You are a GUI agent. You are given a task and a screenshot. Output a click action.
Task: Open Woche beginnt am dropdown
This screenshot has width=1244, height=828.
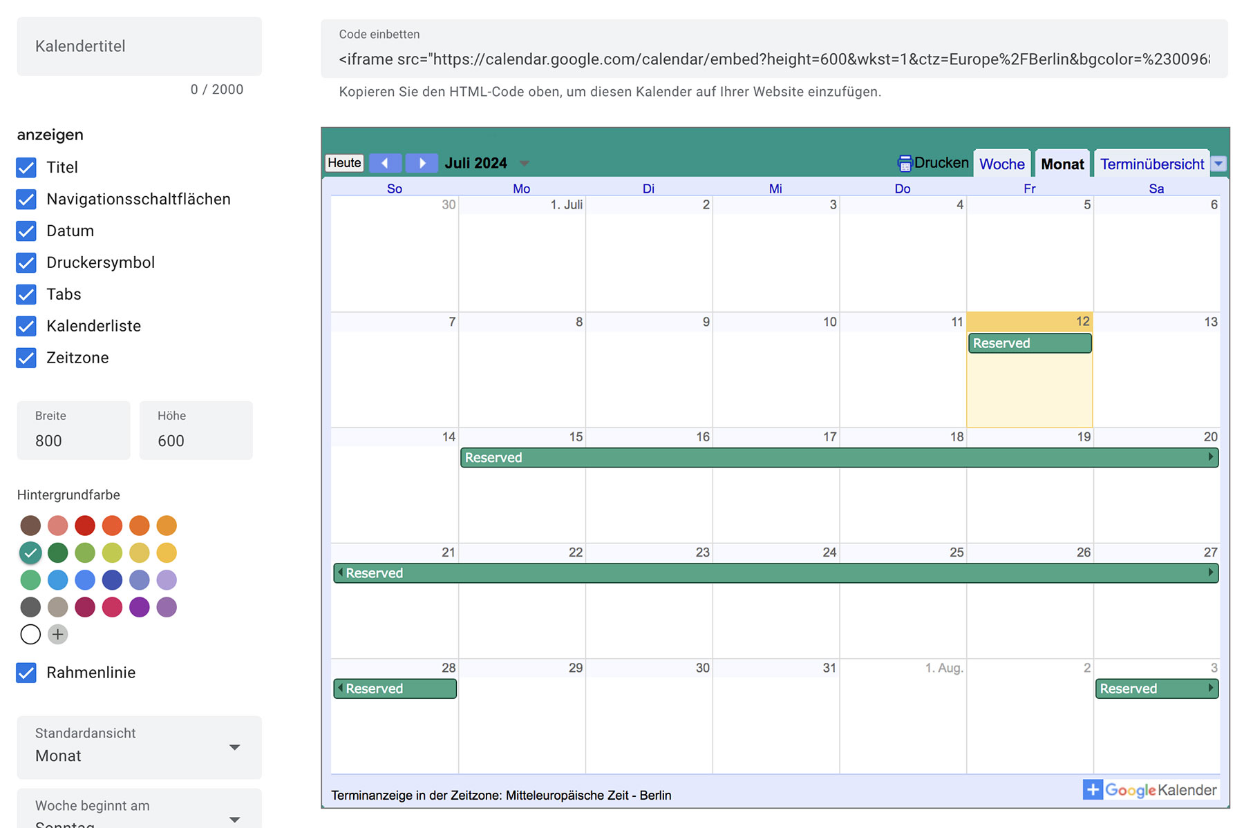pyautogui.click(x=139, y=809)
